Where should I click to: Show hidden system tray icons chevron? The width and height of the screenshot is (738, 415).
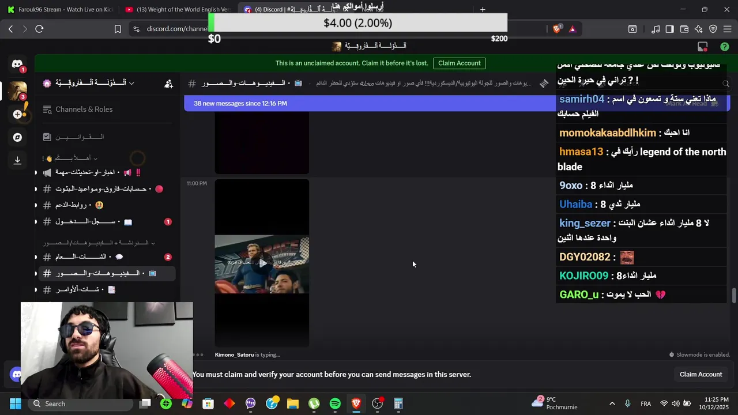(x=612, y=403)
